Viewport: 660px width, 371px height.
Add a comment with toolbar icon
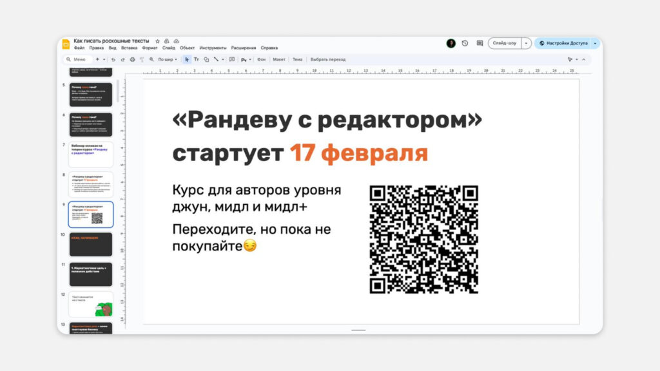click(232, 60)
